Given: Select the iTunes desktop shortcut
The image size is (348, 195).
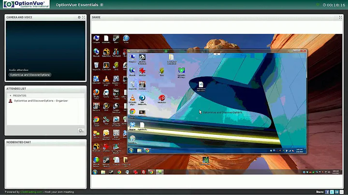Looking at the screenshot, I should [126, 39].
